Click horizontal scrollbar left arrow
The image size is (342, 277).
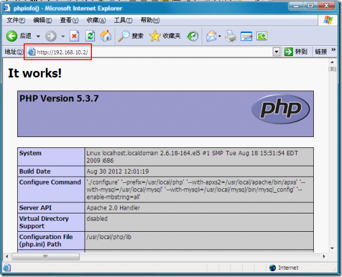pos(7,256)
